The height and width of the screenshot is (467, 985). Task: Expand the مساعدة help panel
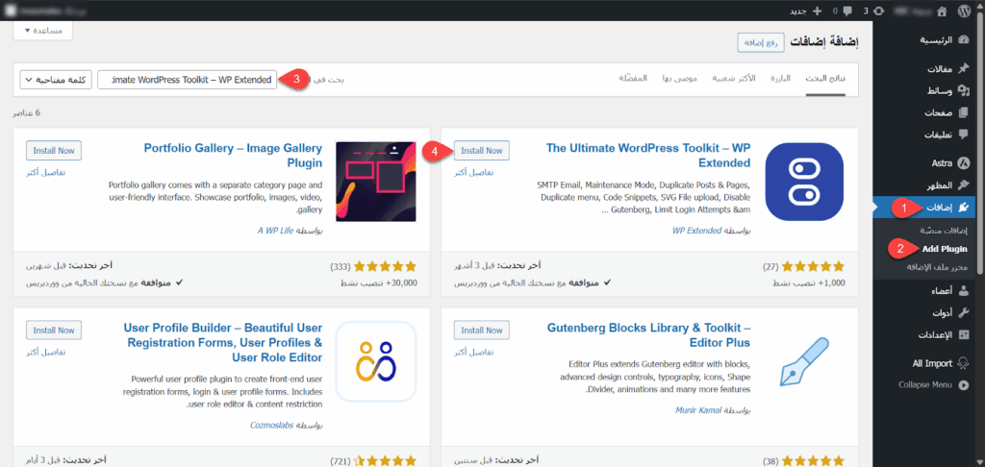(x=42, y=30)
